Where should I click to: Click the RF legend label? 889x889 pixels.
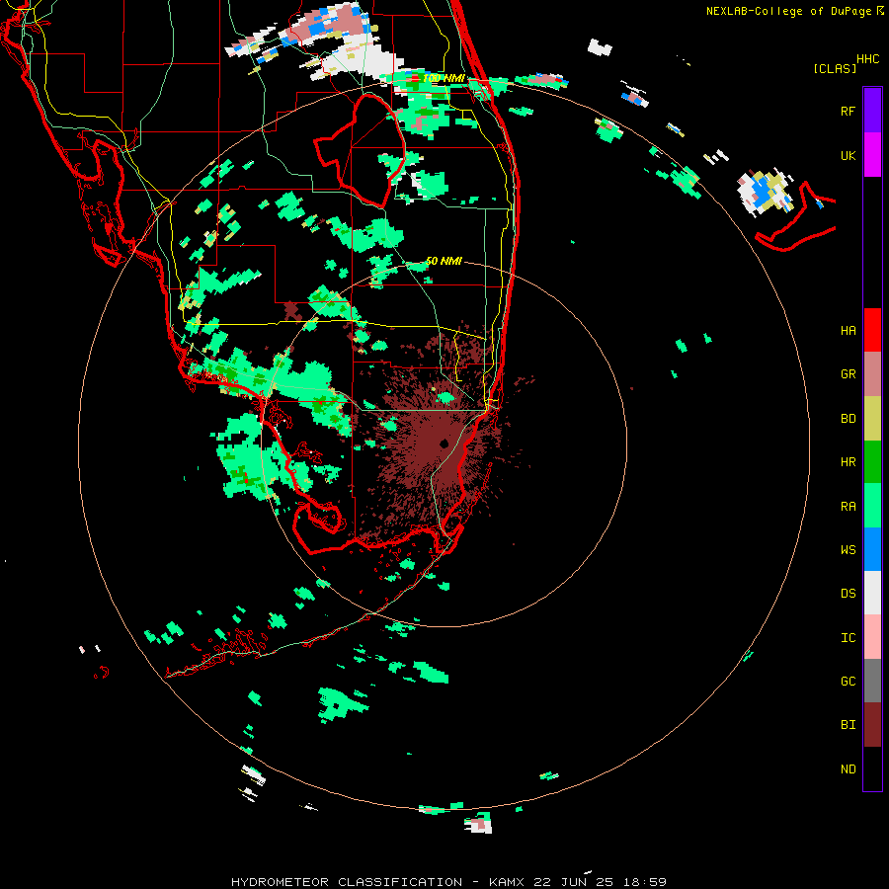click(x=848, y=112)
